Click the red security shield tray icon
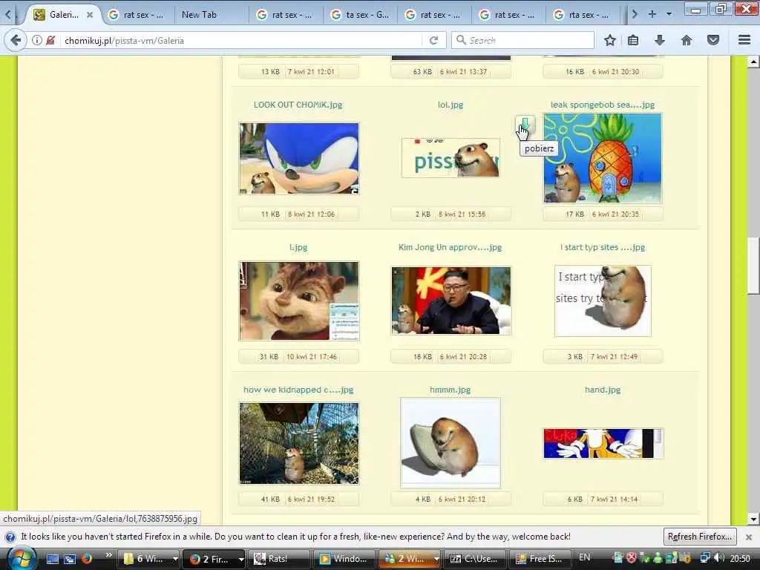 [632, 558]
